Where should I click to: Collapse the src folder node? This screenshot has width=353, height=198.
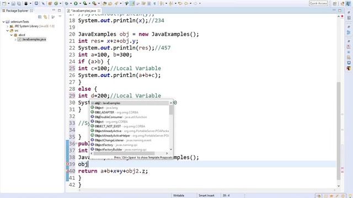7,31
